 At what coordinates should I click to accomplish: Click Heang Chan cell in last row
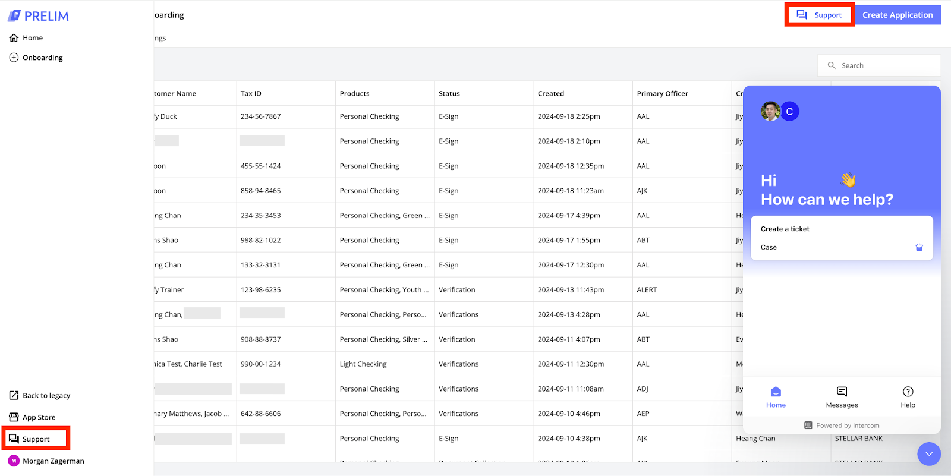coord(755,439)
